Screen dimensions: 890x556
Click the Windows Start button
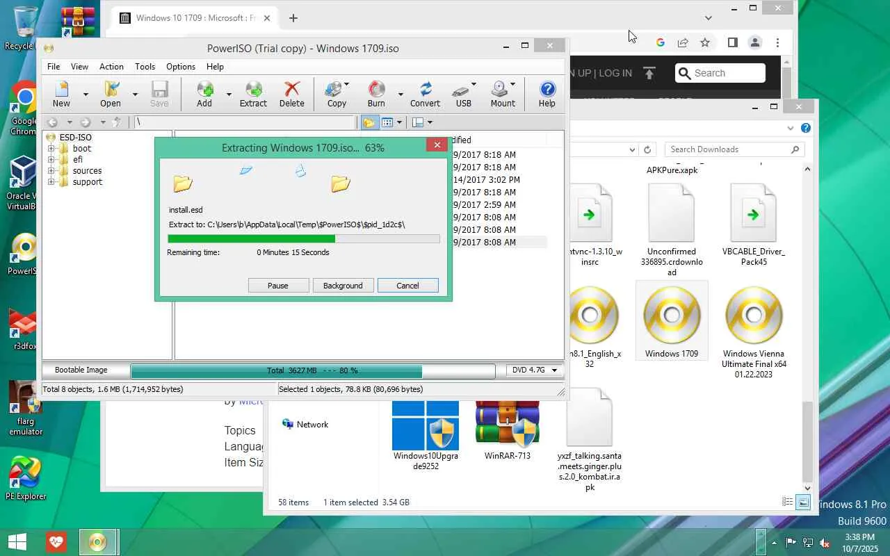tap(17, 542)
